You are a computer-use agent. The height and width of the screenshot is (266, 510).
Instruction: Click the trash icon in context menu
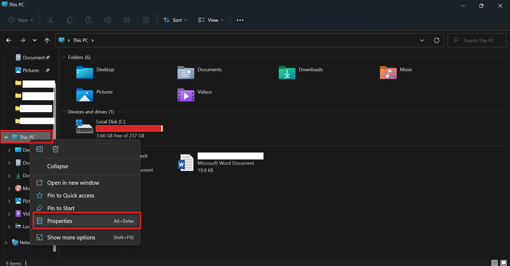56,149
